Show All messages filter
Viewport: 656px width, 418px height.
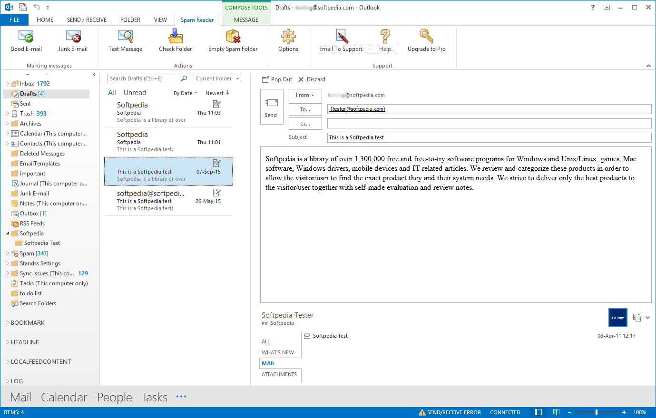pyautogui.click(x=112, y=93)
